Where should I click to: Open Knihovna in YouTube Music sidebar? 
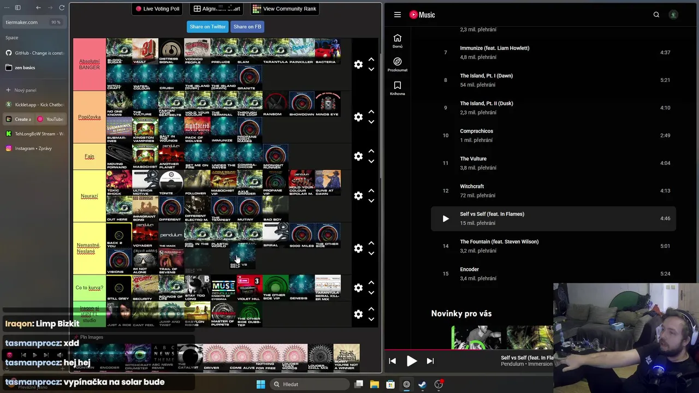click(398, 88)
